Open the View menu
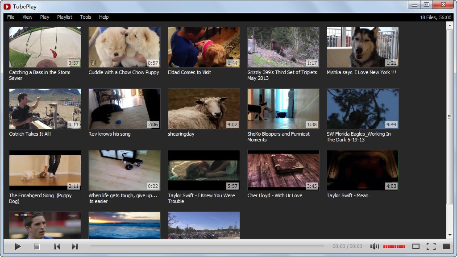457x257 pixels. click(x=27, y=17)
